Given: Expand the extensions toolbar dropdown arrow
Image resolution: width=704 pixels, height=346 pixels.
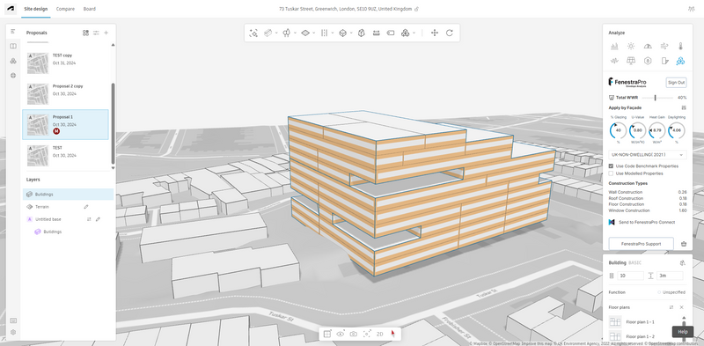Looking at the screenshot, I should (414, 33).
